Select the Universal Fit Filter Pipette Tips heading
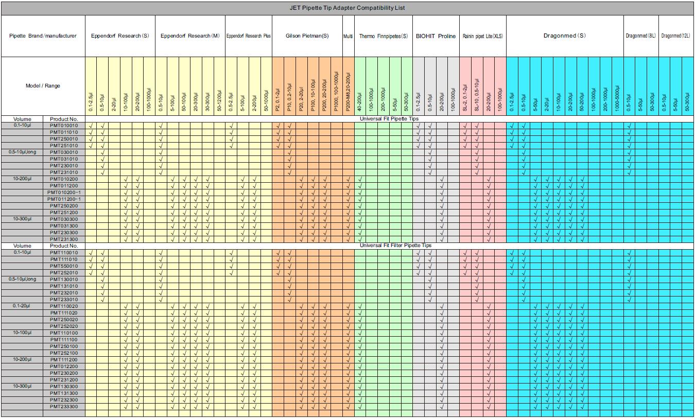The width and height of the screenshot is (695, 418). click(x=395, y=246)
